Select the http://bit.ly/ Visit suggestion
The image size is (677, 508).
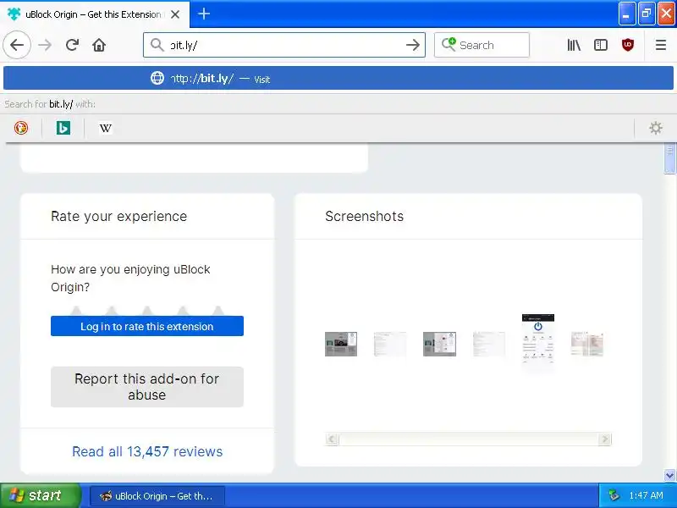pos(338,78)
